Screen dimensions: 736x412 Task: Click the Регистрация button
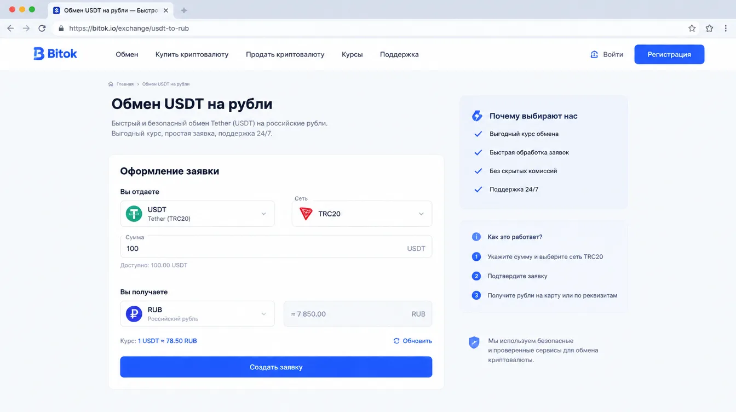[669, 54]
